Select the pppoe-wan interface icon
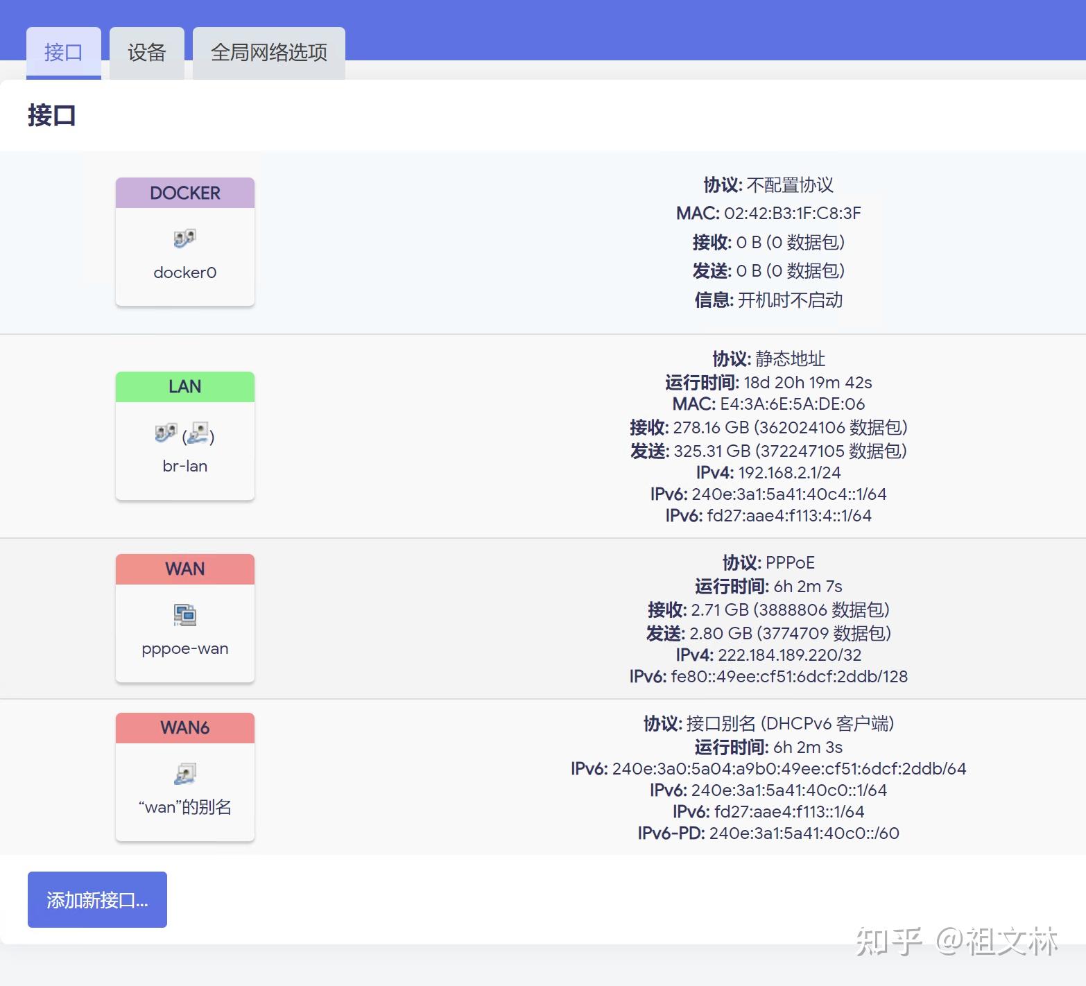1086x986 pixels. tap(184, 614)
